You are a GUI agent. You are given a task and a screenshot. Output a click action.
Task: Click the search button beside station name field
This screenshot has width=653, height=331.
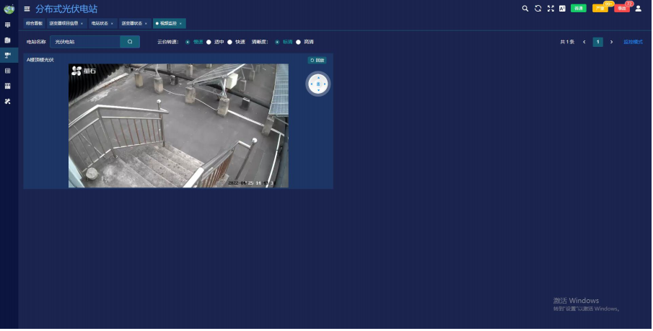click(130, 42)
